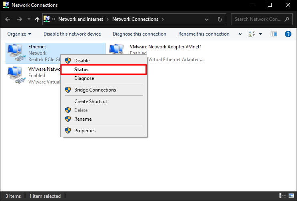Click Network and Internet breadcrumb
The image size is (297, 201).
[81, 19]
